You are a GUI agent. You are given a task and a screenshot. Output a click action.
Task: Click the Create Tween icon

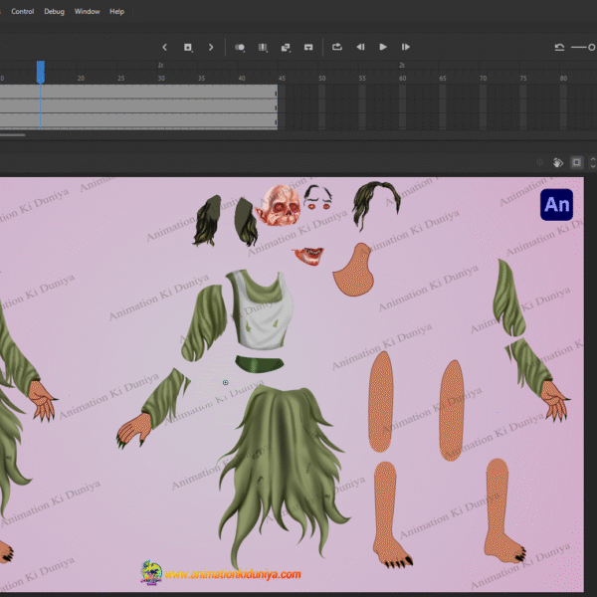(286, 47)
